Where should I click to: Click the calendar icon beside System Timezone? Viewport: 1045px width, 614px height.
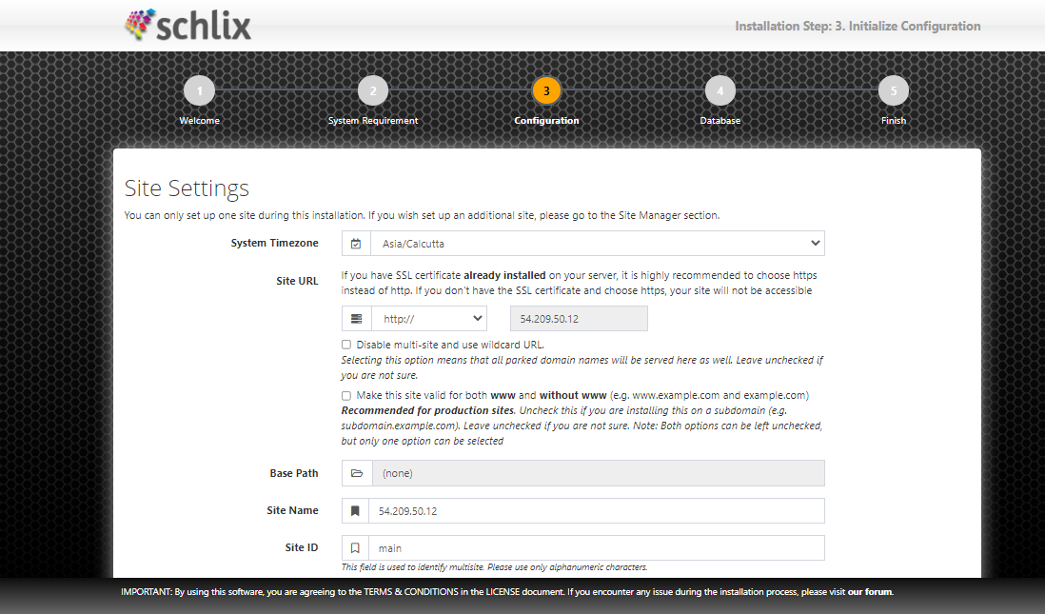click(x=356, y=244)
